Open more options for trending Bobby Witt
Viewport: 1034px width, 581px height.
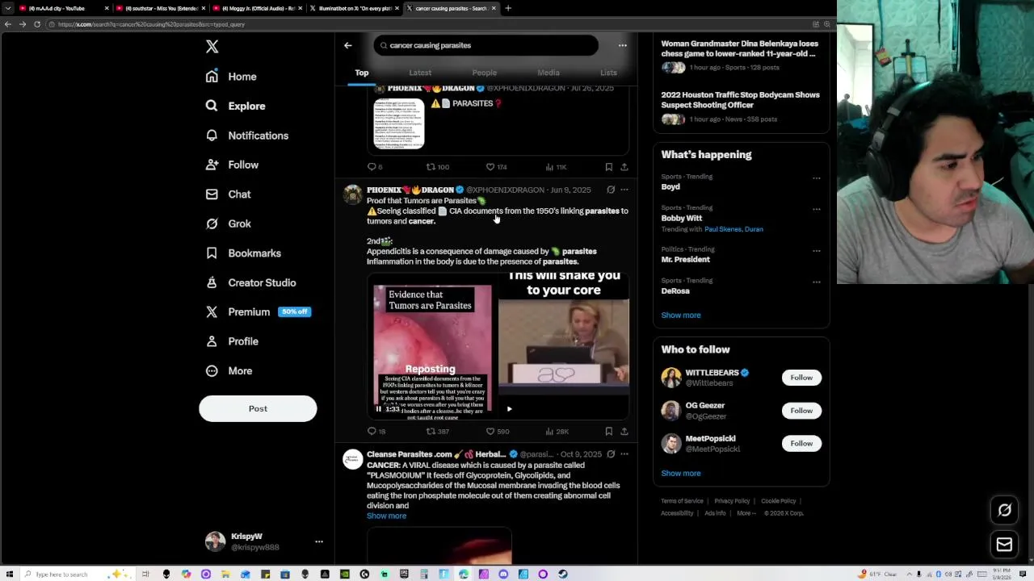pyautogui.click(x=816, y=209)
